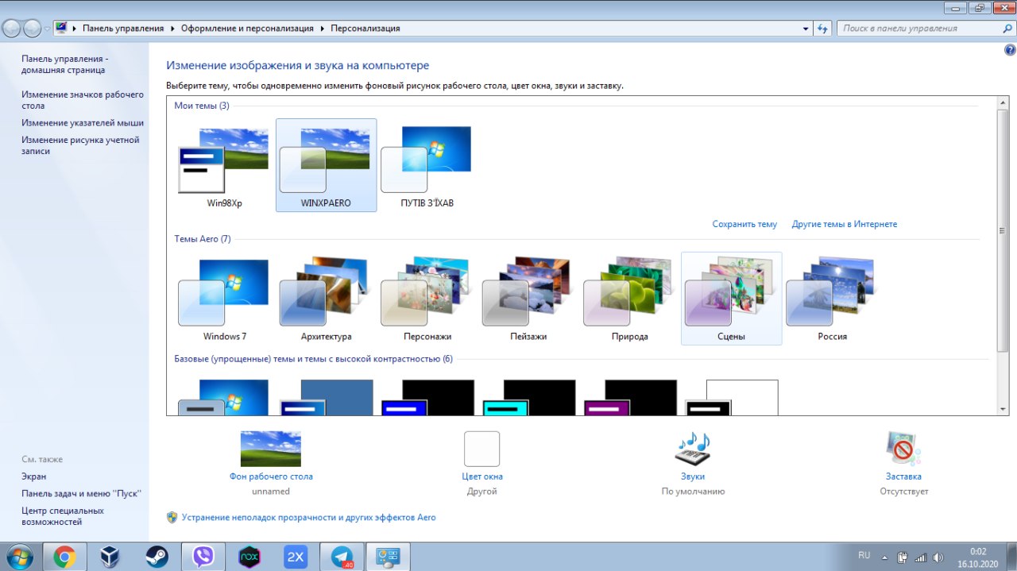1017x571 pixels.
Task: Open Telegram from the taskbar
Action: click(x=342, y=557)
